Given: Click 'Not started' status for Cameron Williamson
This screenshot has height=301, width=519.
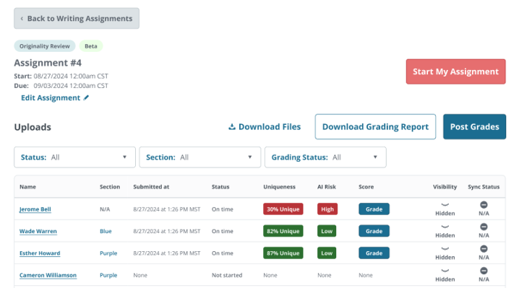Looking at the screenshot, I should (x=227, y=275).
